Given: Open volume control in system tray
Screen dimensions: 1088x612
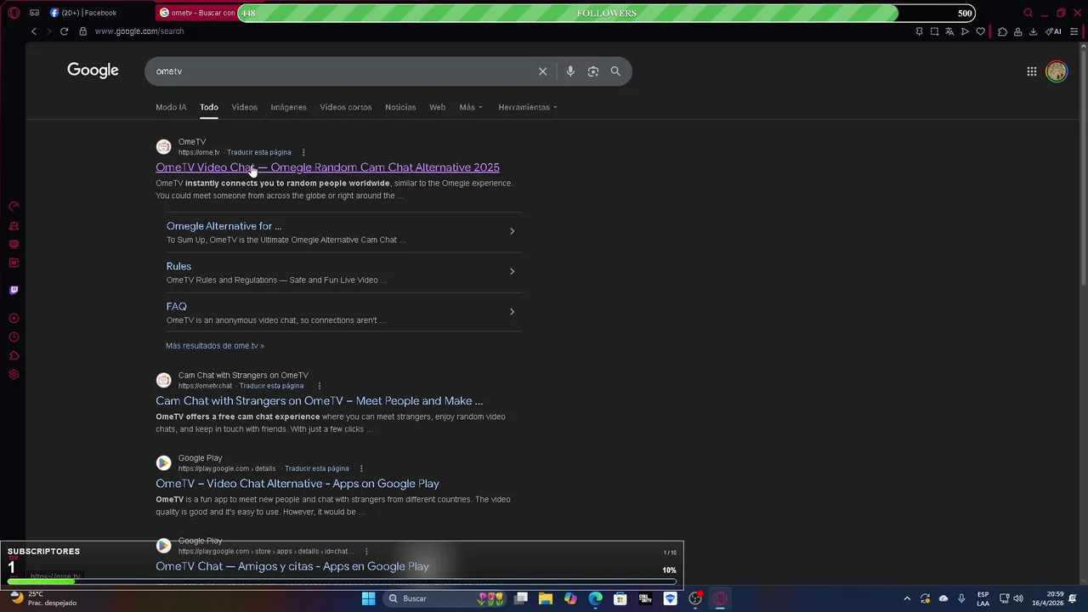Looking at the screenshot, I should [x=1018, y=598].
